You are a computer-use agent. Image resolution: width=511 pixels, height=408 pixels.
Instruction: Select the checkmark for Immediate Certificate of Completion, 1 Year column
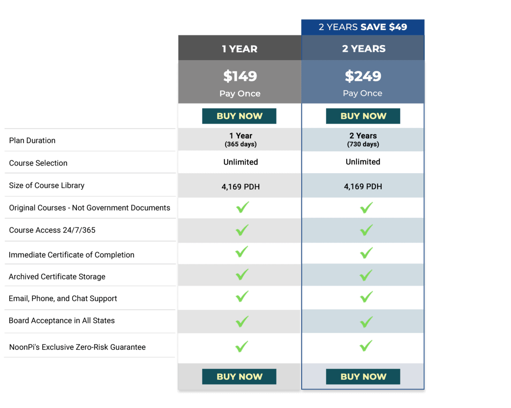coord(241,253)
